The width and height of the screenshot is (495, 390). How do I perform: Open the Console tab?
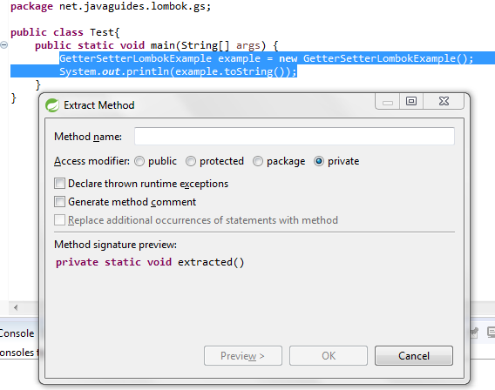click(17, 333)
